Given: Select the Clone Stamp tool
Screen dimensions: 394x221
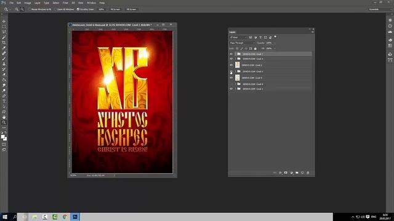Looking at the screenshot, I should click(x=4, y=64).
